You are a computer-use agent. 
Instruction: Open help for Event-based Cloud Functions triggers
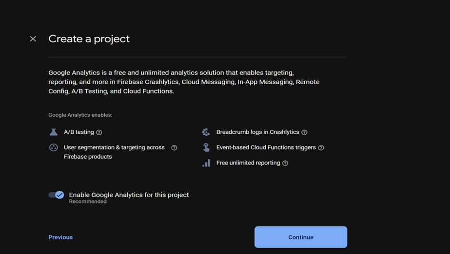(x=321, y=148)
